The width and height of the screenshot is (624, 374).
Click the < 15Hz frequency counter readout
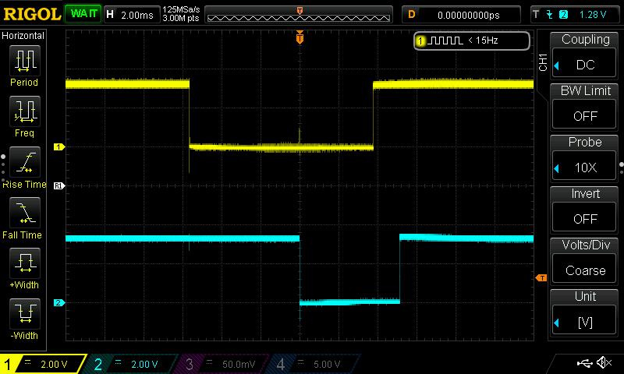pyautogui.click(x=483, y=41)
